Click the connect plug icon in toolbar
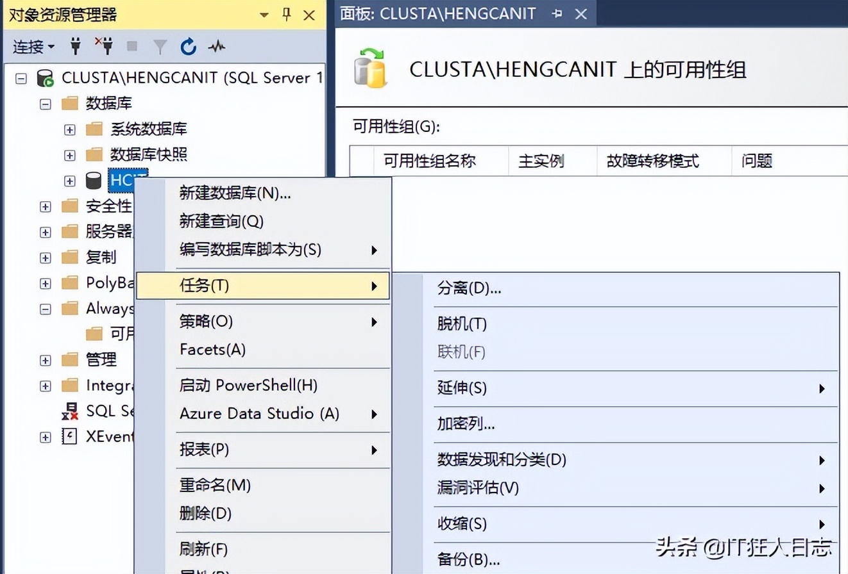 coord(76,46)
